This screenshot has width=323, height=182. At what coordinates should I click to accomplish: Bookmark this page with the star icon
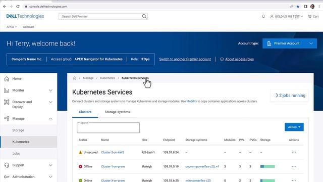tap(298, 7)
